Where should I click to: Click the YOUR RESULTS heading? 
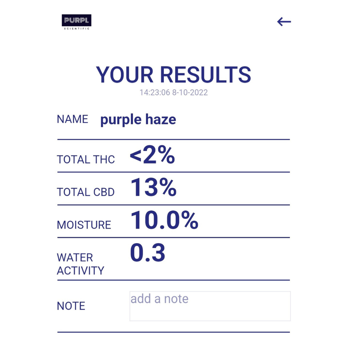coord(173,75)
